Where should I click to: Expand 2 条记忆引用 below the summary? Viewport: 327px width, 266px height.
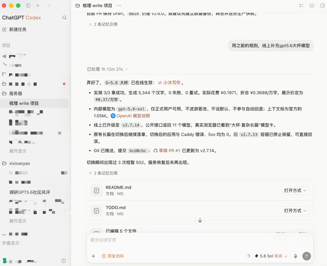tap(103, 173)
